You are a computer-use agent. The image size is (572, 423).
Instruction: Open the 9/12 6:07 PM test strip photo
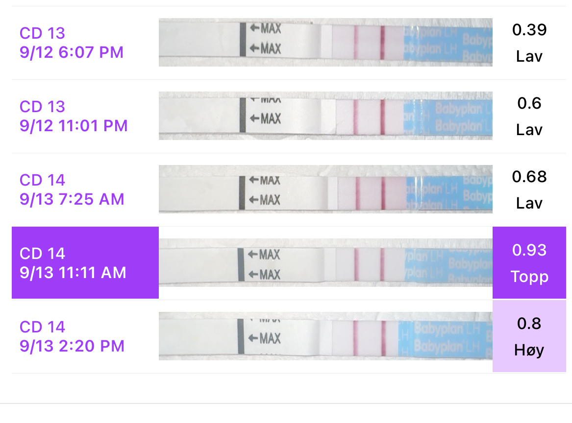click(325, 42)
